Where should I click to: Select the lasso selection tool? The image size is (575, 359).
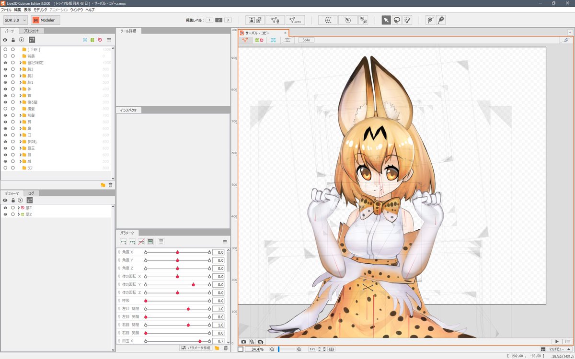click(397, 20)
